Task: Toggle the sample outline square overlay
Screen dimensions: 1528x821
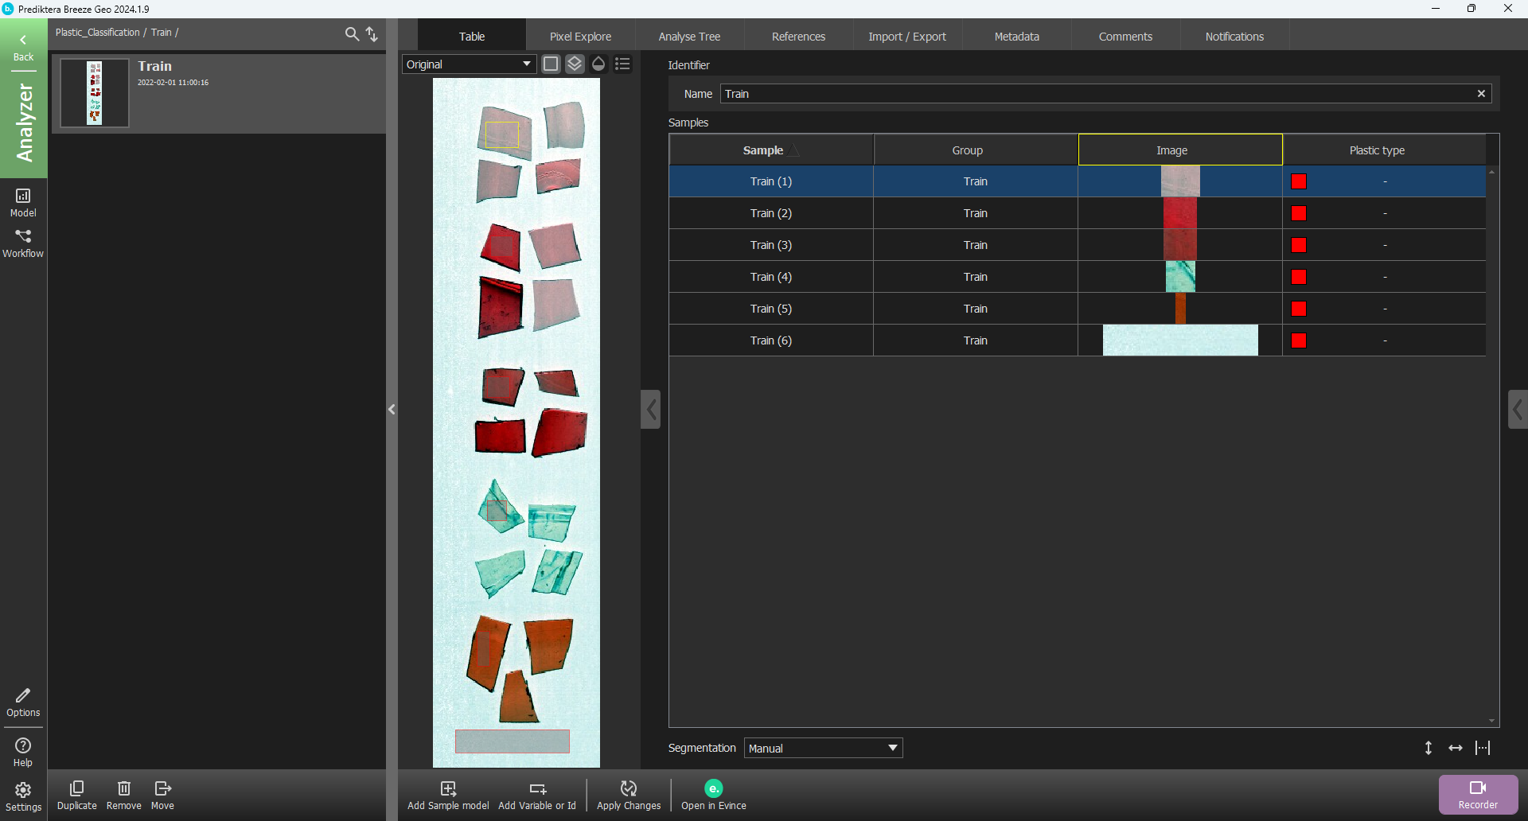Action: 551,64
